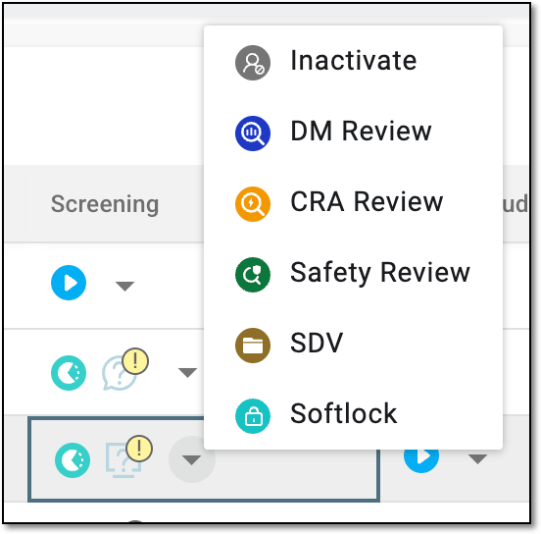Expand dropdown arrow in second Screening row

point(187,373)
